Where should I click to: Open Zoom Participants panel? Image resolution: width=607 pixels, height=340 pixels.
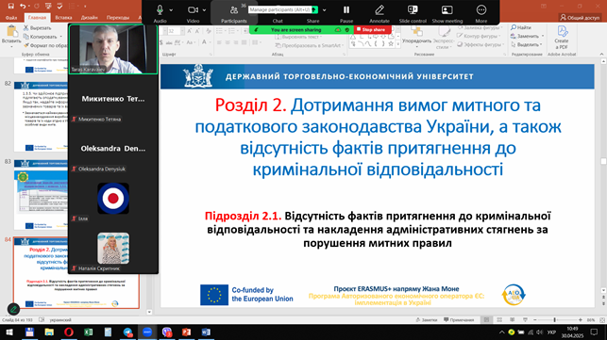pyautogui.click(x=234, y=13)
